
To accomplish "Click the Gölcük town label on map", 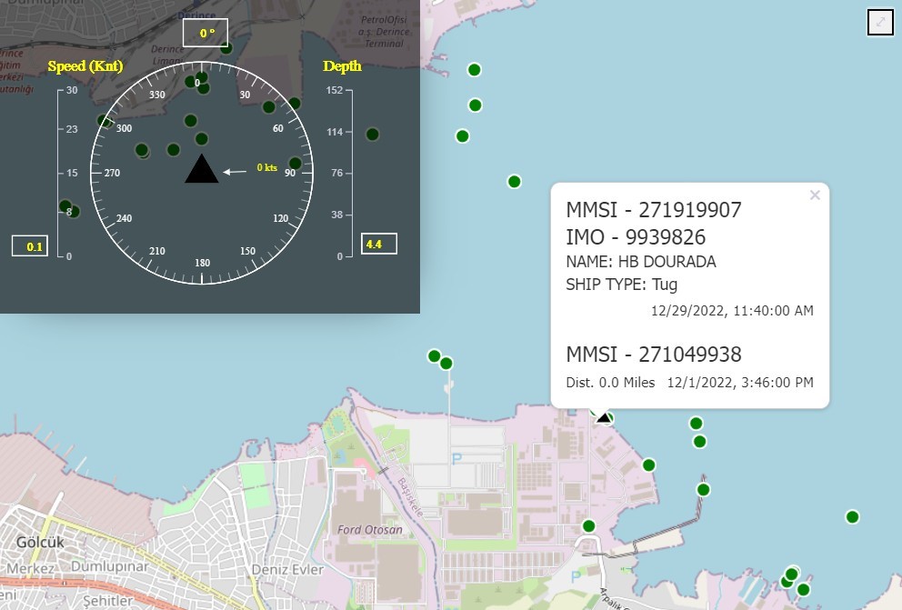I will [x=38, y=543].
